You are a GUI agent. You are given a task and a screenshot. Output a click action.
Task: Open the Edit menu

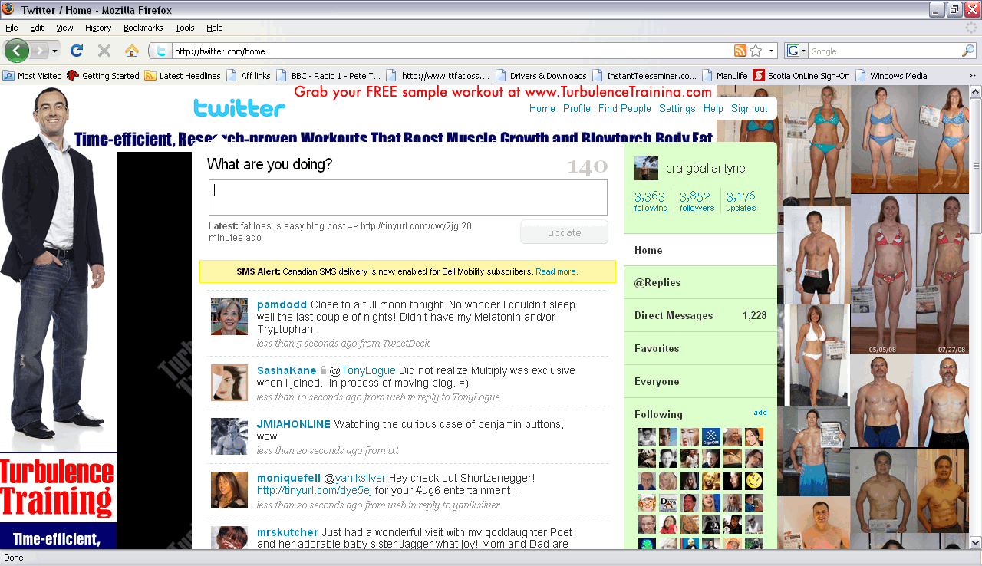coord(37,28)
